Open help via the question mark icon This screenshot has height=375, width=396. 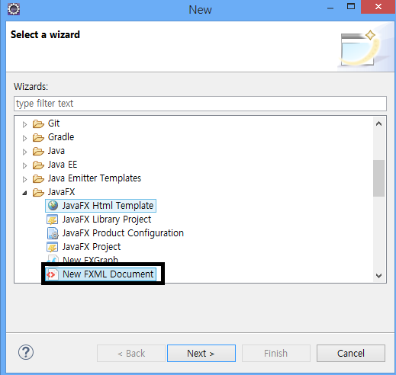(x=26, y=352)
